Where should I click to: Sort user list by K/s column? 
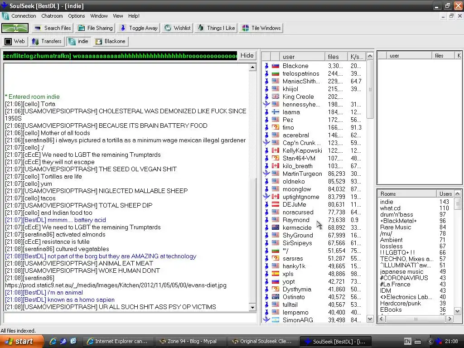357,57
